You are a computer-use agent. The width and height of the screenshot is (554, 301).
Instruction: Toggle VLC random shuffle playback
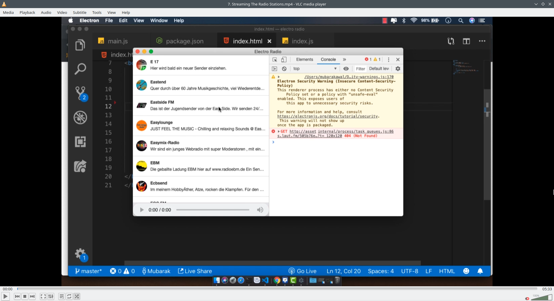(x=77, y=296)
